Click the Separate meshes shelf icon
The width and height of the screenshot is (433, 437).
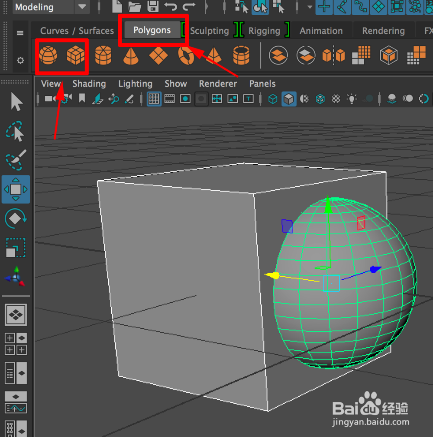point(306,55)
